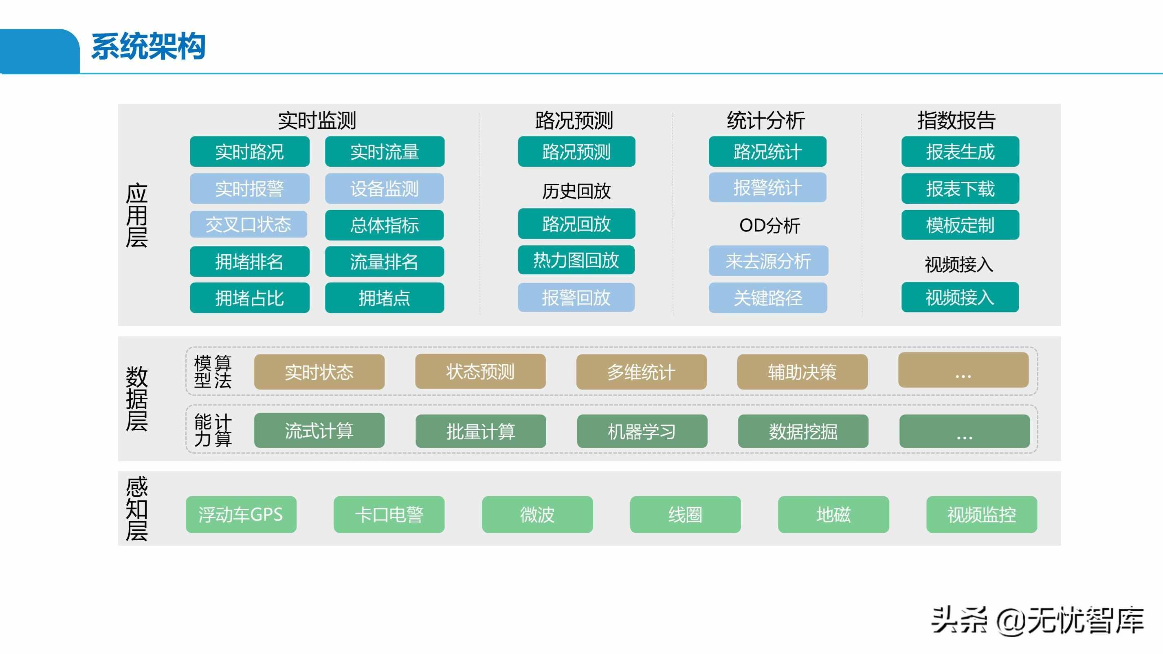Select the 浮动车GPS box
This screenshot has height=654, width=1163.
(241, 514)
